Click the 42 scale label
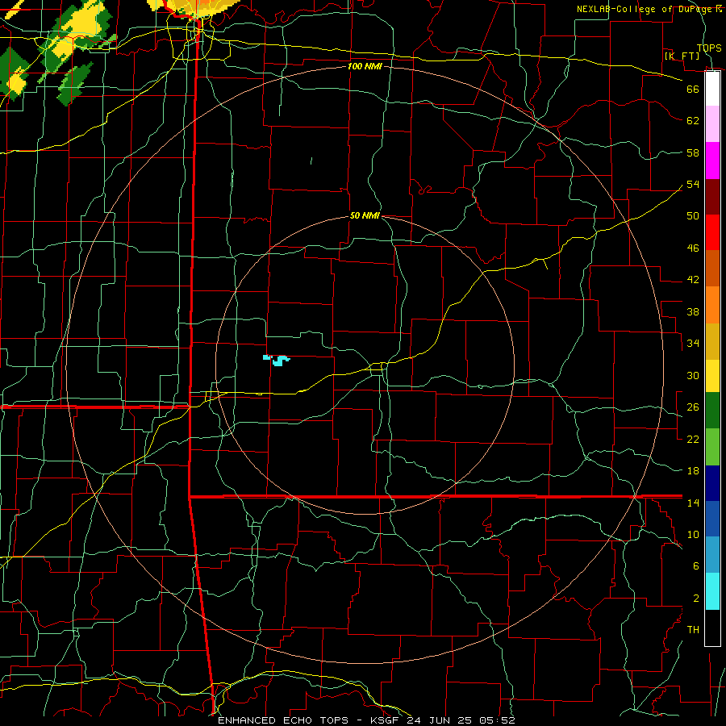 pos(693,279)
